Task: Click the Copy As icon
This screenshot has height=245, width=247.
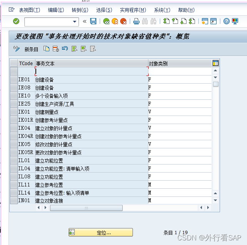Action: [46, 49]
